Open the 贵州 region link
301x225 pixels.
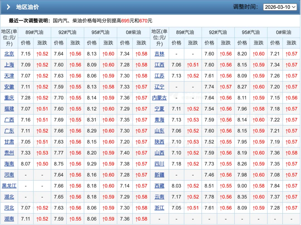[9, 153]
